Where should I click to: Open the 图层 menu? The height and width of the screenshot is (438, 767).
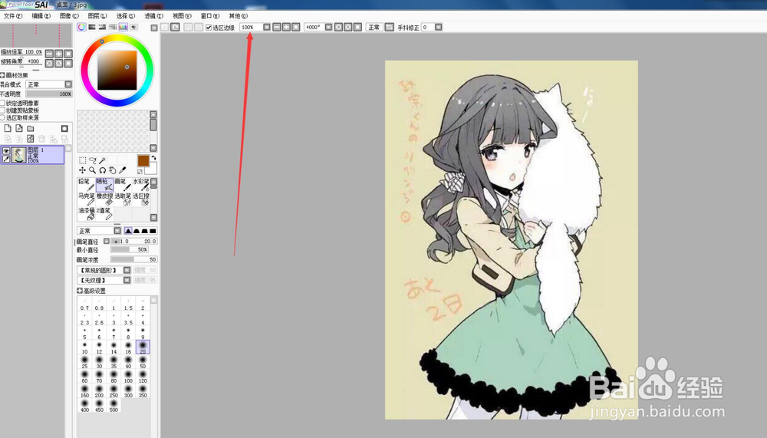coord(97,15)
